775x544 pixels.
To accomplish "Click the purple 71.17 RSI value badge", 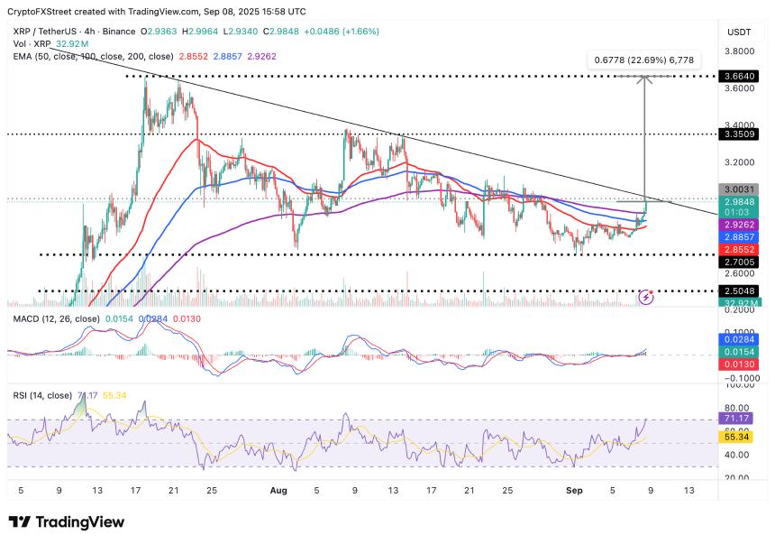I will tap(734, 418).
